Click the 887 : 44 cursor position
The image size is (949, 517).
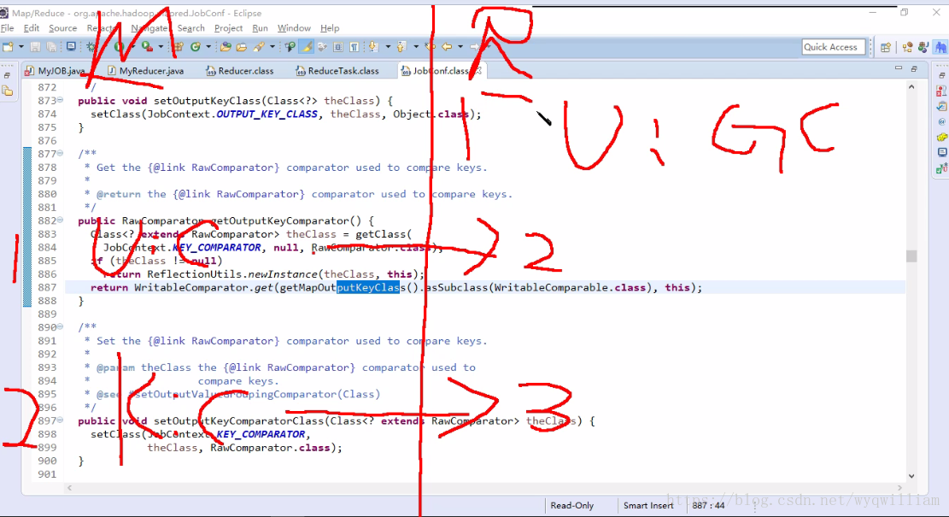click(708, 506)
